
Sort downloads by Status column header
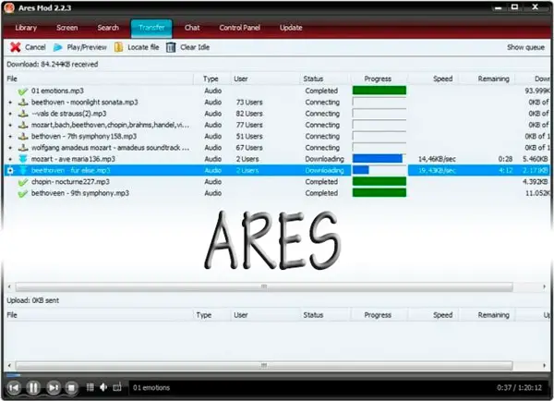coord(325,79)
